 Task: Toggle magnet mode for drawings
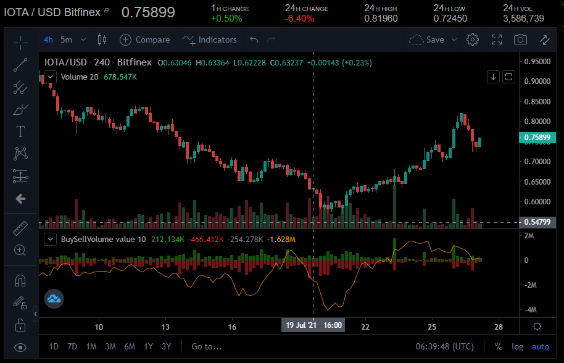point(20,280)
